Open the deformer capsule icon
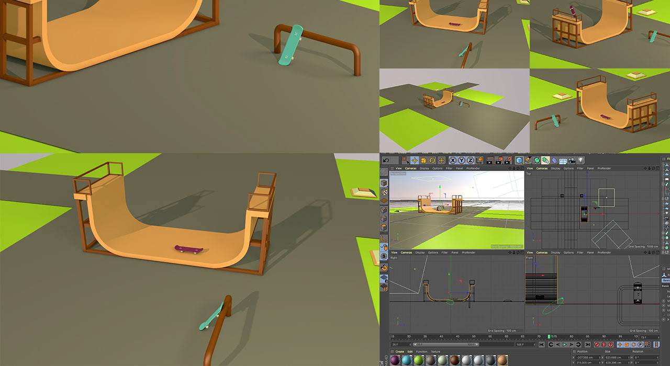This screenshot has height=366, width=670. click(x=554, y=161)
